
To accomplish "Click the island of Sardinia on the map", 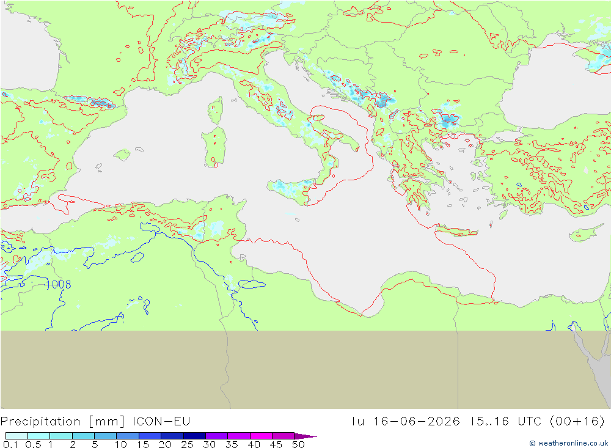I will pyautogui.click(x=214, y=147).
